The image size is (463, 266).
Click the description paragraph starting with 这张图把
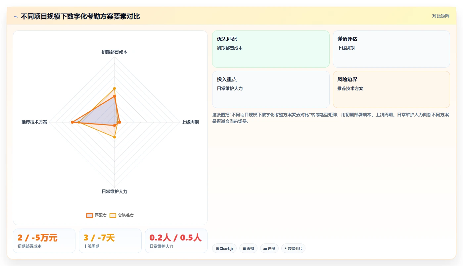pyautogui.click(x=331, y=118)
